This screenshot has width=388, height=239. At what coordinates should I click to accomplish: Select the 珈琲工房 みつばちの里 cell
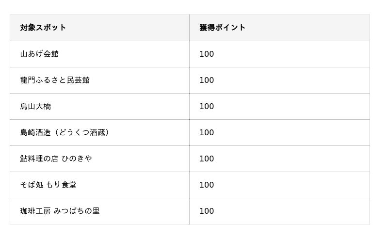point(99,211)
